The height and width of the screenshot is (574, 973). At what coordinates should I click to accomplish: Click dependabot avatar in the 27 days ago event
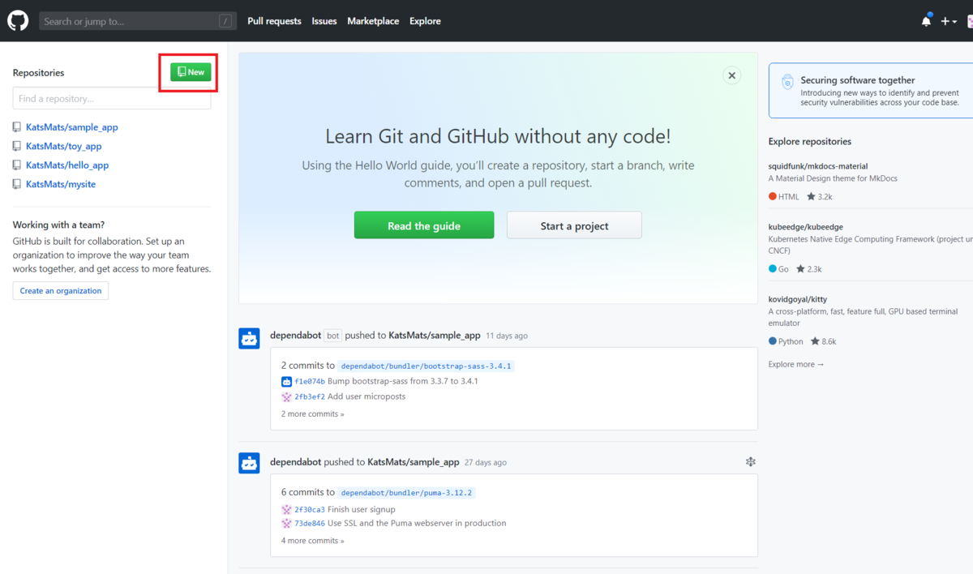(x=249, y=463)
